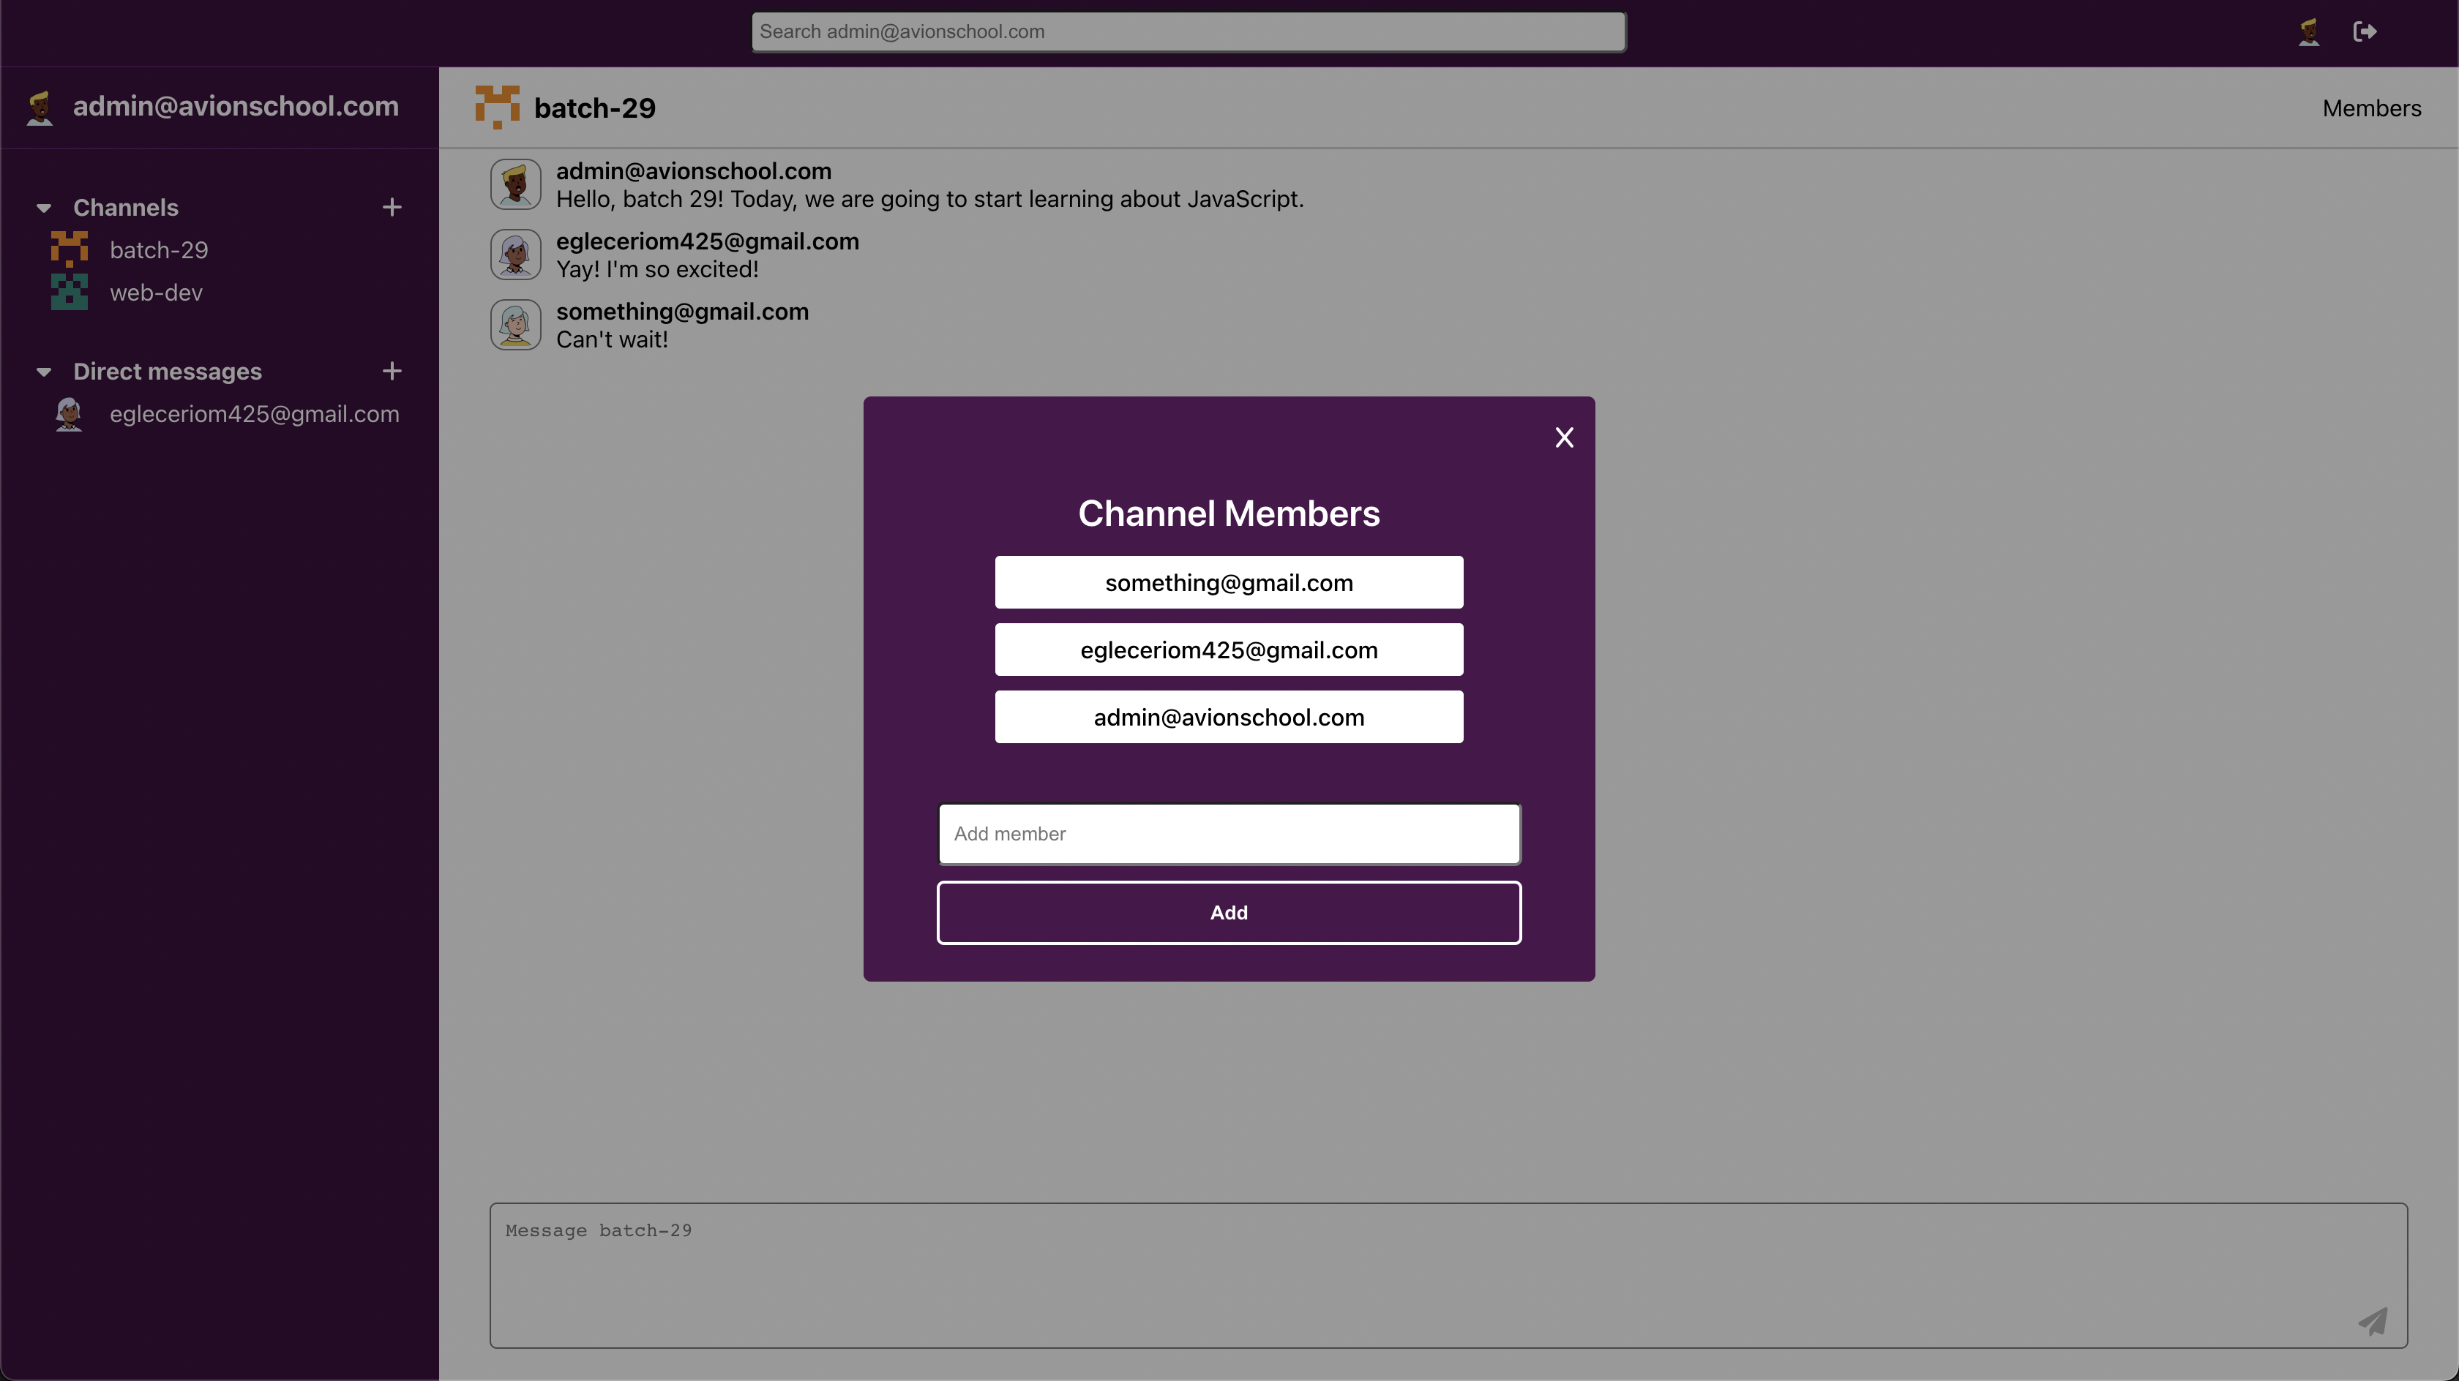Collapse the Direct messages section arrow

(44, 372)
